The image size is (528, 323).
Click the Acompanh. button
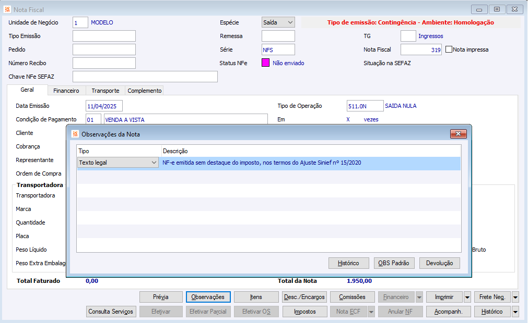(x=448, y=312)
